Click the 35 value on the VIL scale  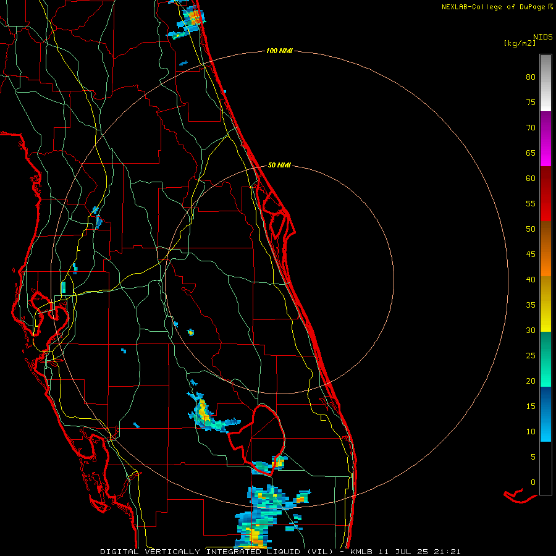(531, 305)
